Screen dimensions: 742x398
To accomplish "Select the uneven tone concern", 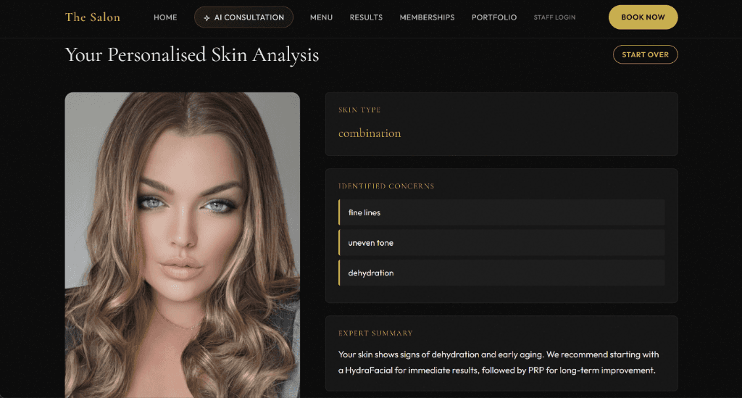I will click(501, 243).
